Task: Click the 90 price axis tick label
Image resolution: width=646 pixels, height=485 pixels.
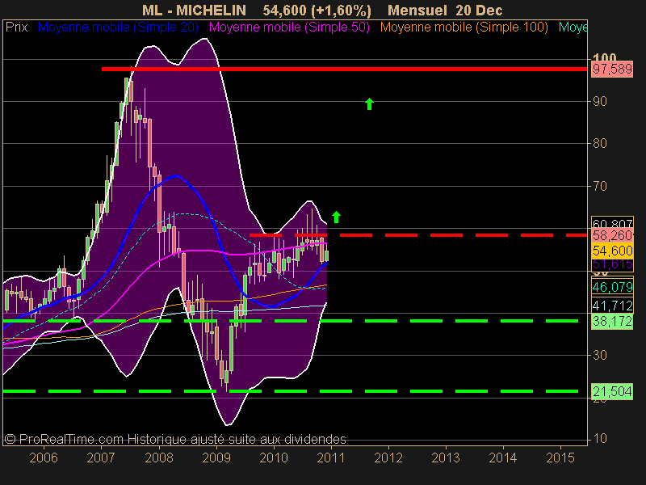Action: click(600, 102)
